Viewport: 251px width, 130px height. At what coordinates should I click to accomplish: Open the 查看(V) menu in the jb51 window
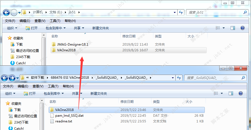[x=40, y=21]
